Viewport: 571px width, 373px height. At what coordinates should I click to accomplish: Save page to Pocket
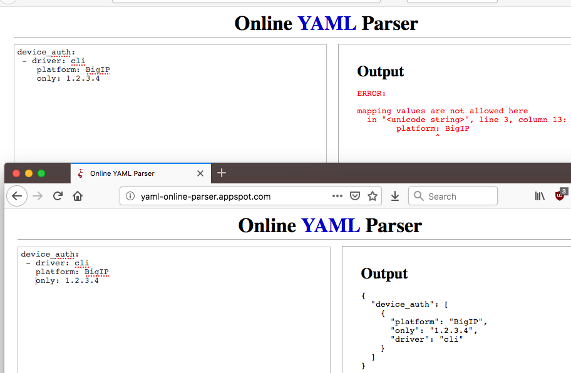355,196
